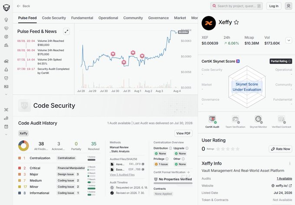Click the Partial Rating badge
This screenshot has height=205, width=295.
coord(281,61)
